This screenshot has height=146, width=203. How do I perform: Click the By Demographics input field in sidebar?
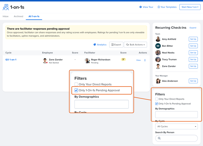(176, 114)
